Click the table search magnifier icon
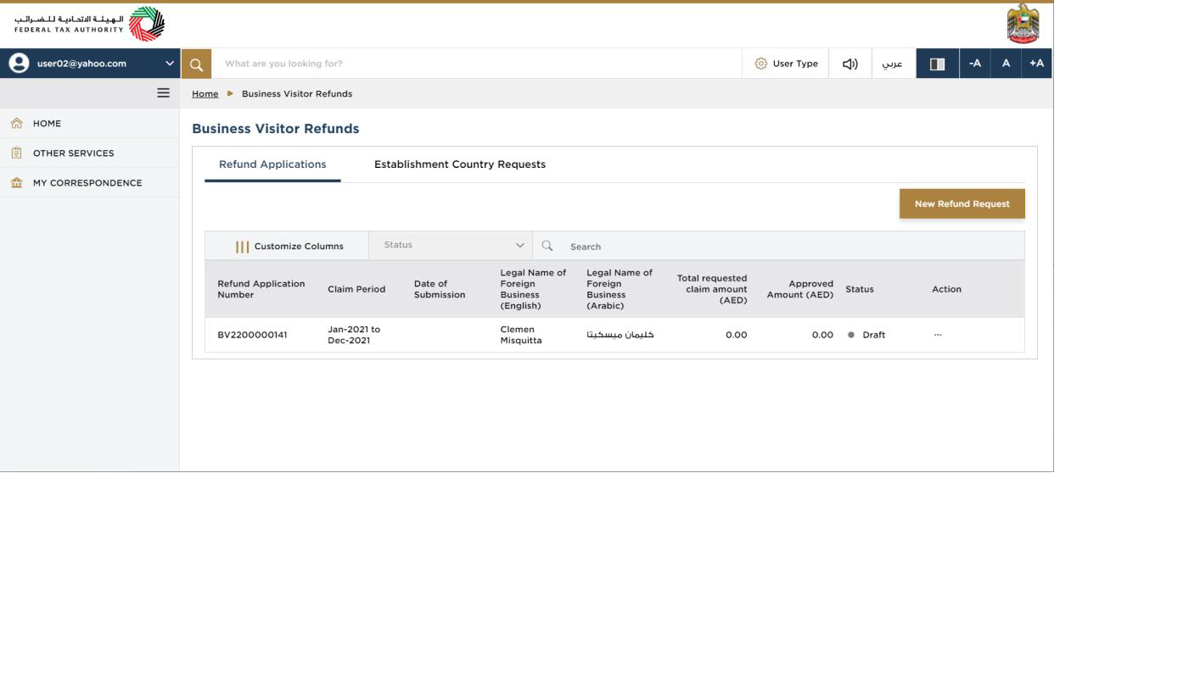The image size is (1200, 679). (x=547, y=246)
